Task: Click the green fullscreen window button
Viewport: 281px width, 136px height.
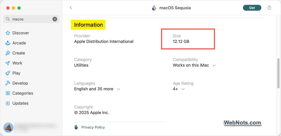Action: 19,8
